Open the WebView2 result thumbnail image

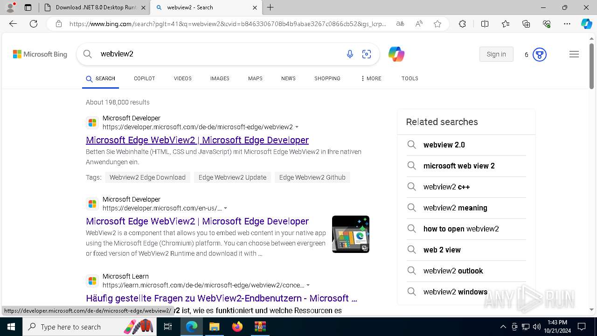pos(351,234)
